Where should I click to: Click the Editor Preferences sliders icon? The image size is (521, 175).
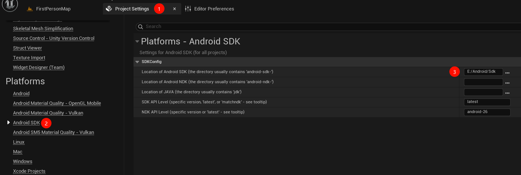click(x=188, y=9)
